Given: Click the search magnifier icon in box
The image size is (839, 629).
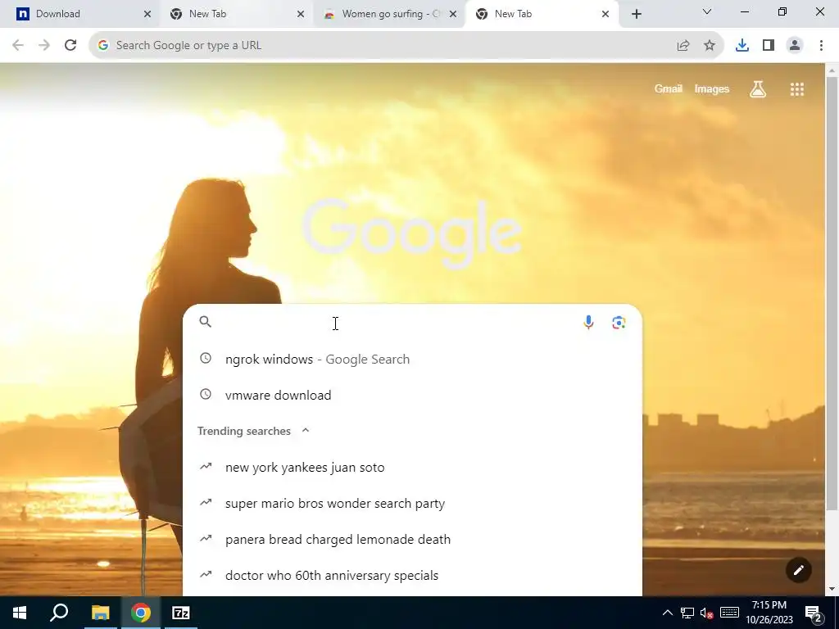Looking at the screenshot, I should point(206,321).
